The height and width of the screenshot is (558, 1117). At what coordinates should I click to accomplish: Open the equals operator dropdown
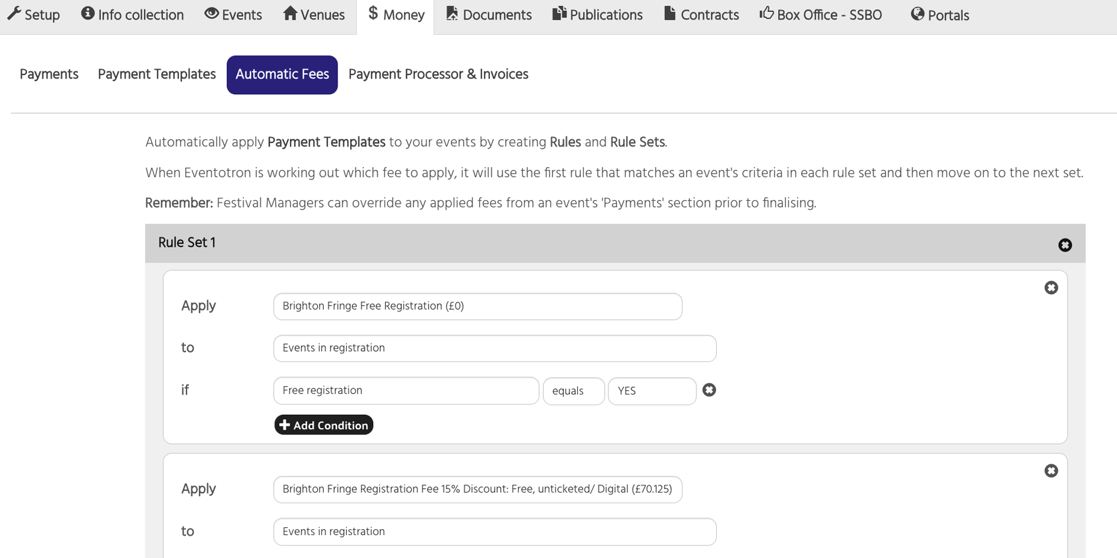tap(574, 391)
